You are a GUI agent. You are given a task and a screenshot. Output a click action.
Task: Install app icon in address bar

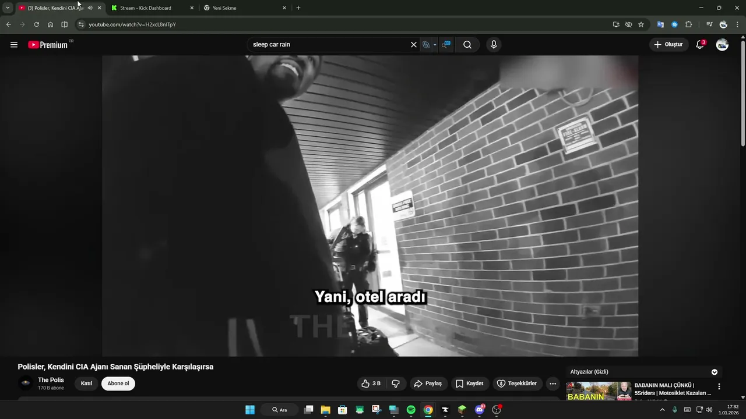616,24
